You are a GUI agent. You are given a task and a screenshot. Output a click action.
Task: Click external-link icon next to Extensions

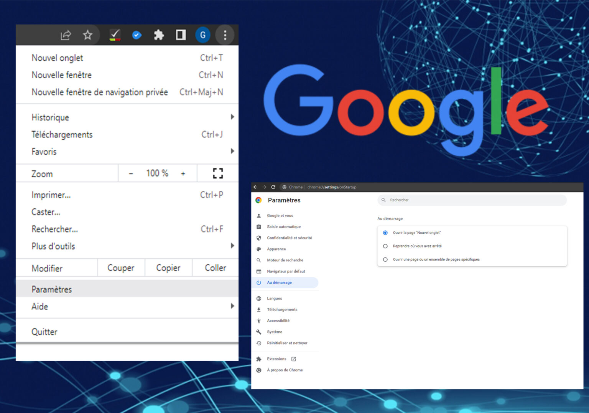tap(294, 359)
